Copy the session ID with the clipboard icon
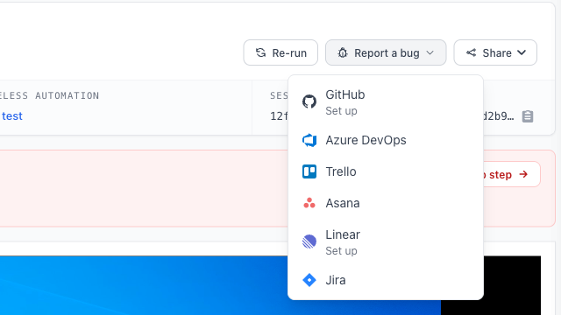Image resolution: width=561 pixels, height=315 pixels. pos(528,116)
